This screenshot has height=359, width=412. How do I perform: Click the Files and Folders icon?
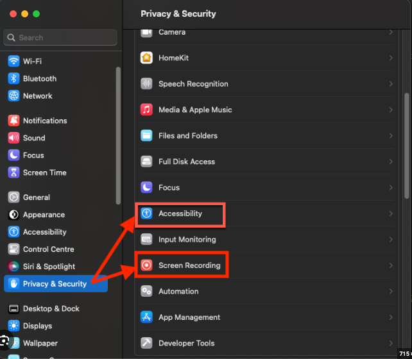tap(146, 135)
